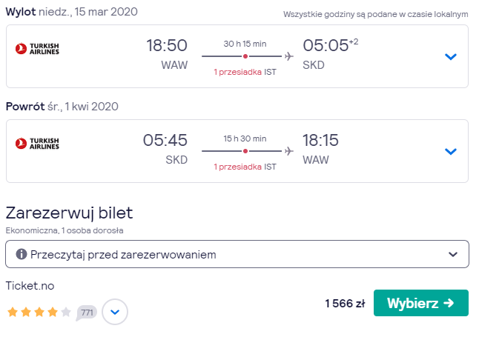
Task: Click the Wybierz button
Action: (x=421, y=303)
